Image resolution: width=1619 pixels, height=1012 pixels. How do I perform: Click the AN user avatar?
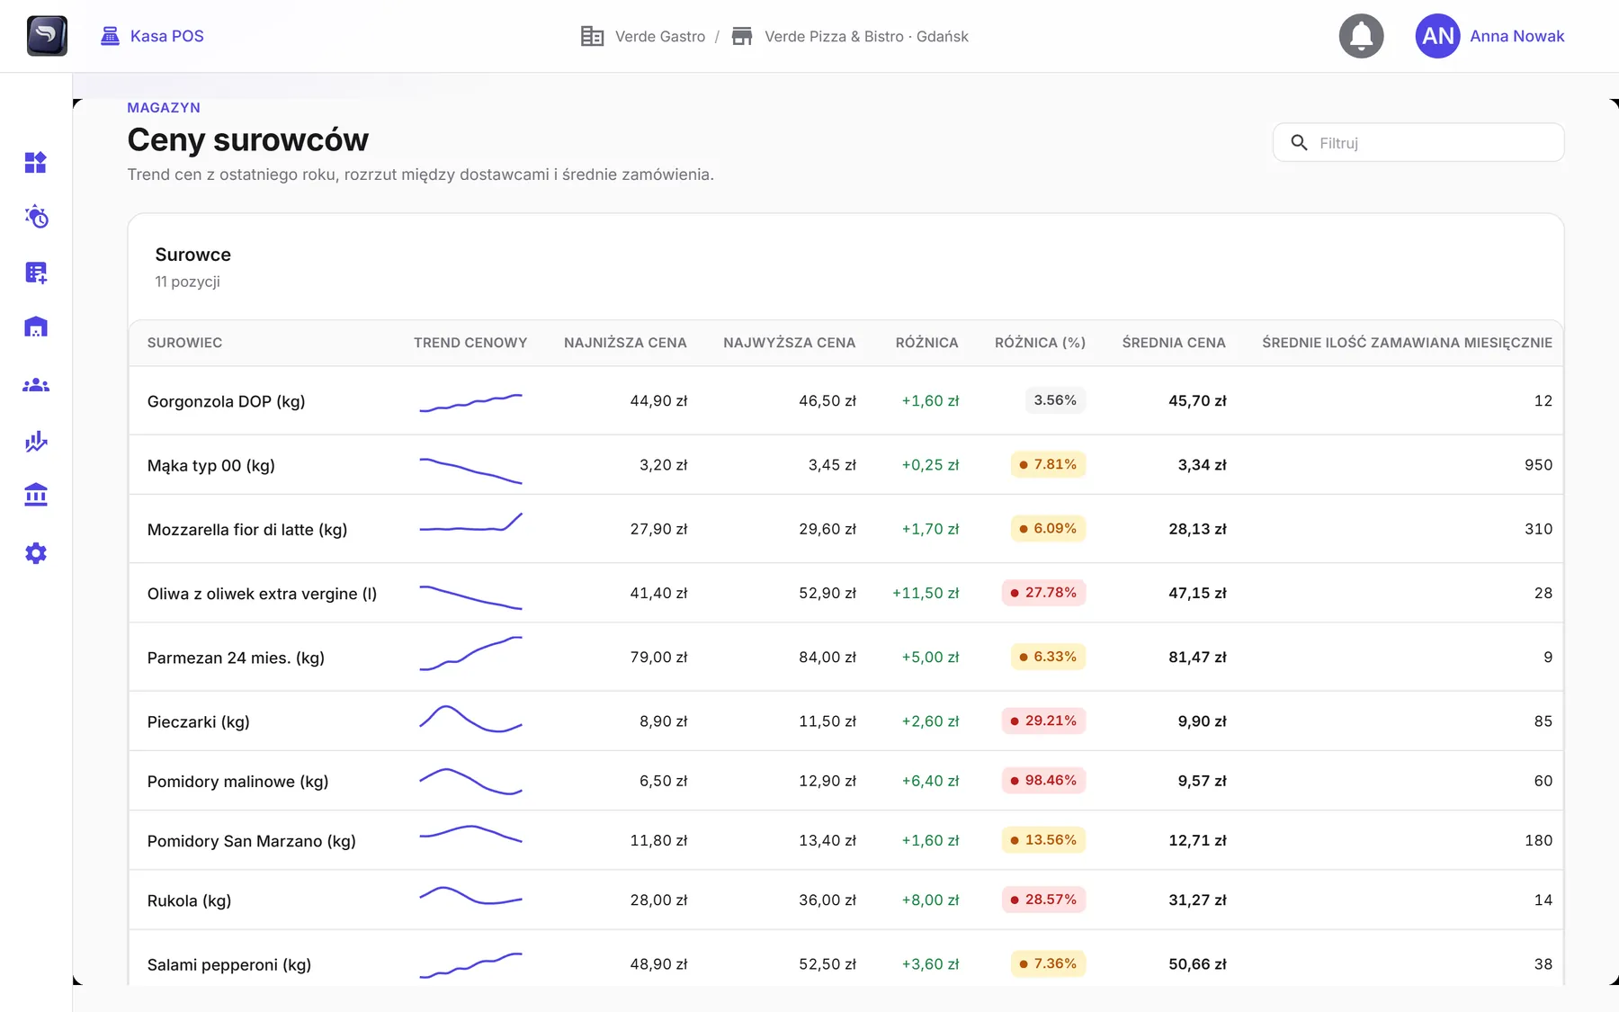click(1437, 36)
